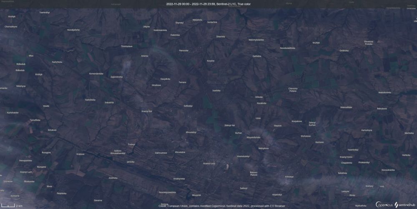Select the Novoukrainka label

click(388, 170)
